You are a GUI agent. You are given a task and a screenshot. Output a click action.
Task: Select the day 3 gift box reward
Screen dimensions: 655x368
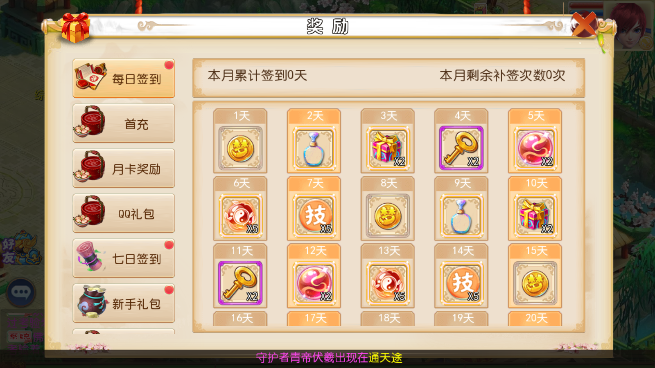(x=388, y=148)
